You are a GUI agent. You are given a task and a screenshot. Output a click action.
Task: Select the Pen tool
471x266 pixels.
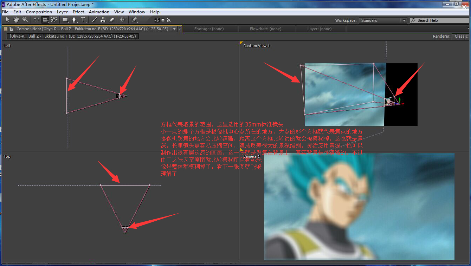pyautogui.click(x=74, y=20)
